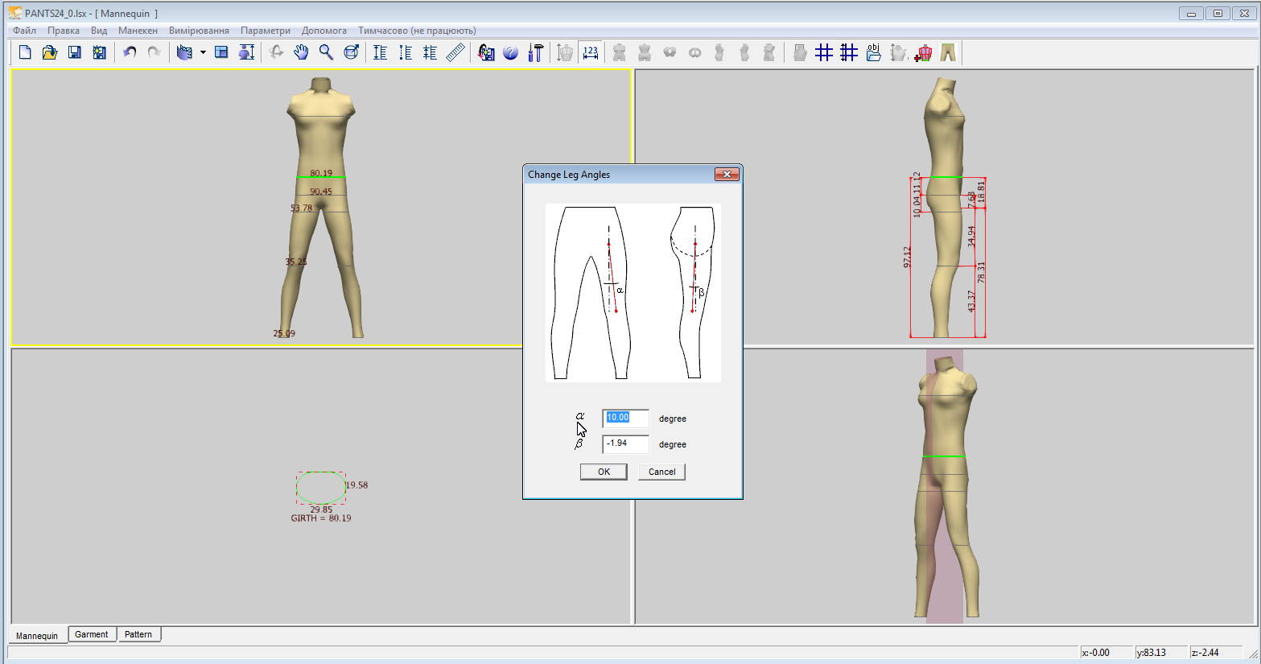The width and height of the screenshot is (1261, 664).
Task: Switch to the Pattern tab
Action: click(x=138, y=634)
